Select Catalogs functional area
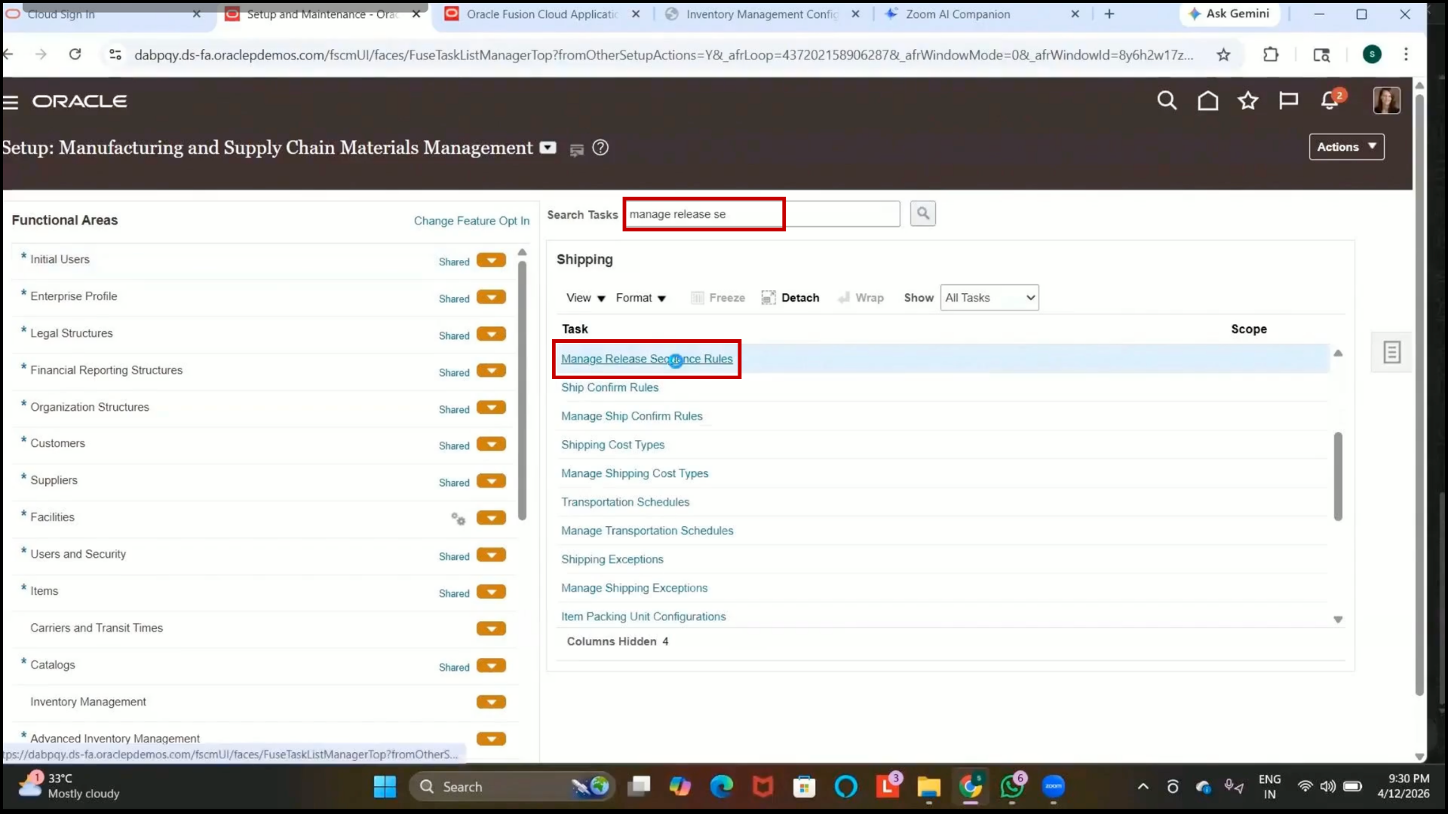This screenshot has height=814, width=1448. 53,665
